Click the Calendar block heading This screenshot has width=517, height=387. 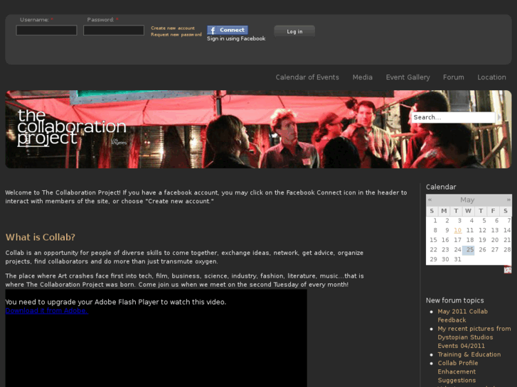pyautogui.click(x=441, y=187)
